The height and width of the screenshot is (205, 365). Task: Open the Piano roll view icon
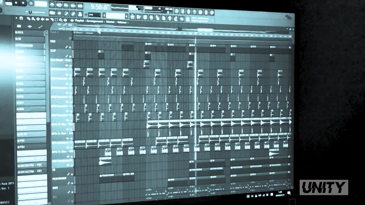139,17
